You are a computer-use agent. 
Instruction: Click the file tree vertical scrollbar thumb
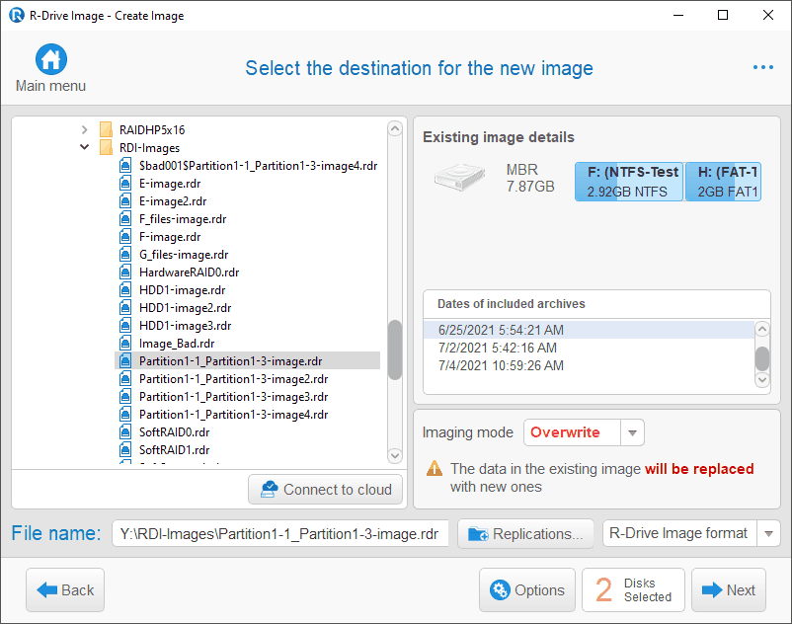[395, 350]
